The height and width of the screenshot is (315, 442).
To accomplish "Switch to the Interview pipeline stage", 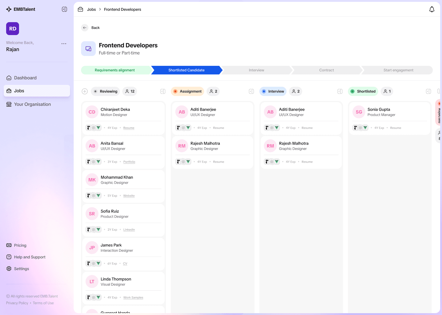I will pyautogui.click(x=257, y=70).
